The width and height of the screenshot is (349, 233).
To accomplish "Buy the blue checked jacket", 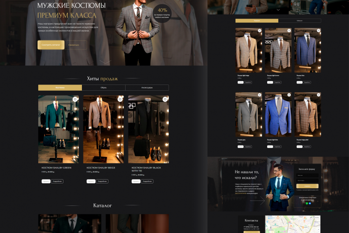I will click(x=300, y=82).
